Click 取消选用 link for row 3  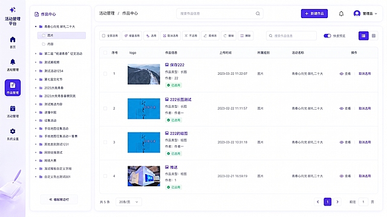tap(365, 142)
